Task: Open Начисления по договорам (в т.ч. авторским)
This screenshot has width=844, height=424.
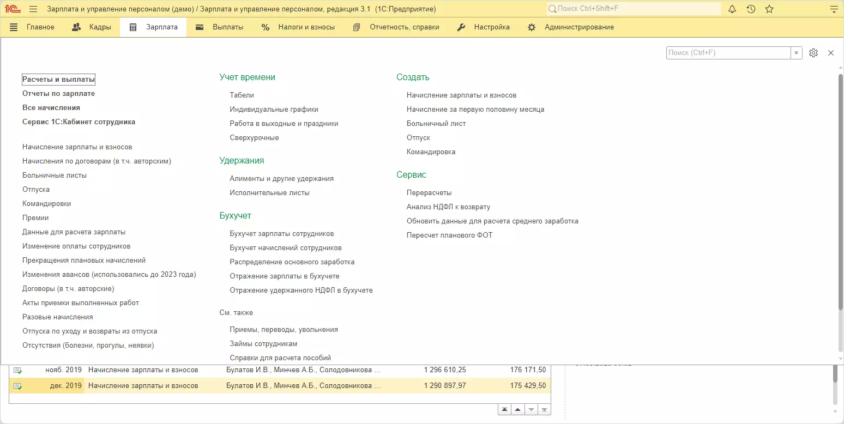Action: point(97,161)
